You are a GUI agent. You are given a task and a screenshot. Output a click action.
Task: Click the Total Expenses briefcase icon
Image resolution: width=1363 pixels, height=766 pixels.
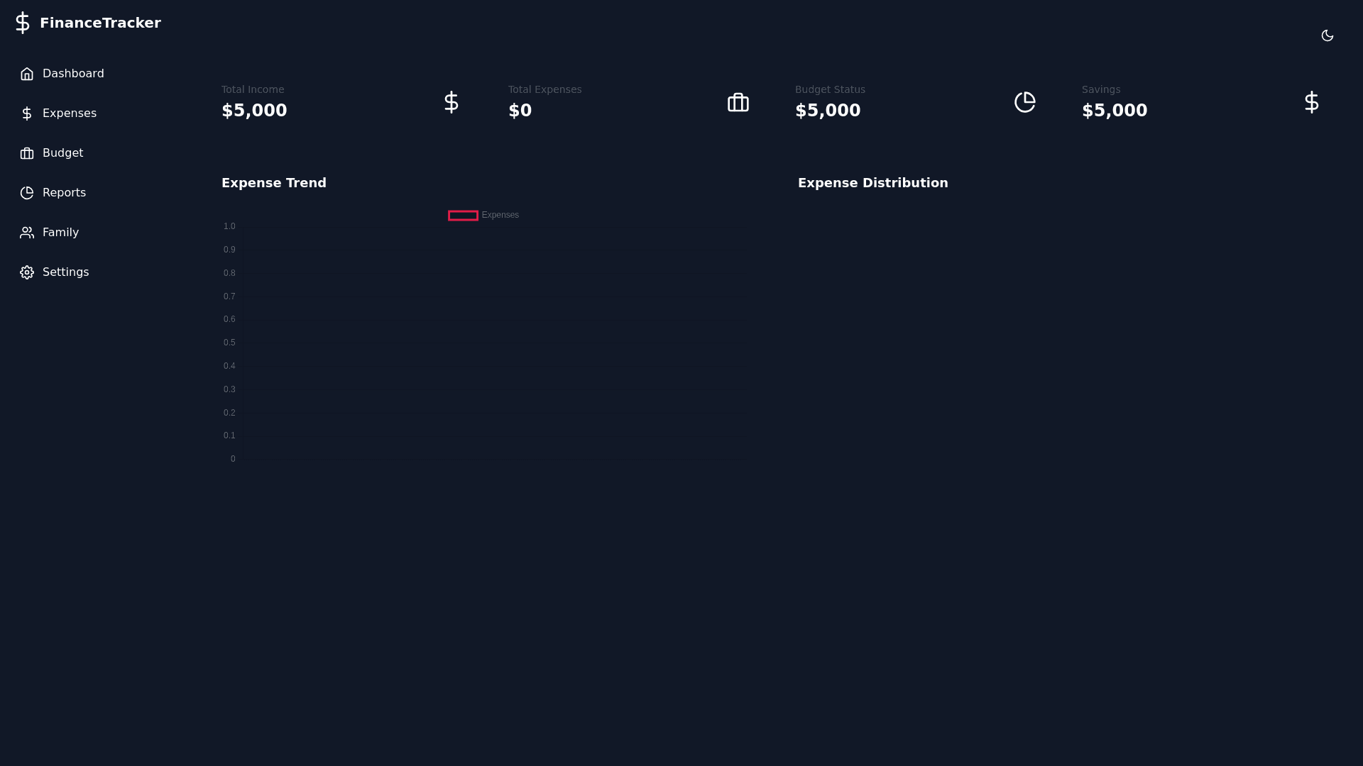point(738,102)
